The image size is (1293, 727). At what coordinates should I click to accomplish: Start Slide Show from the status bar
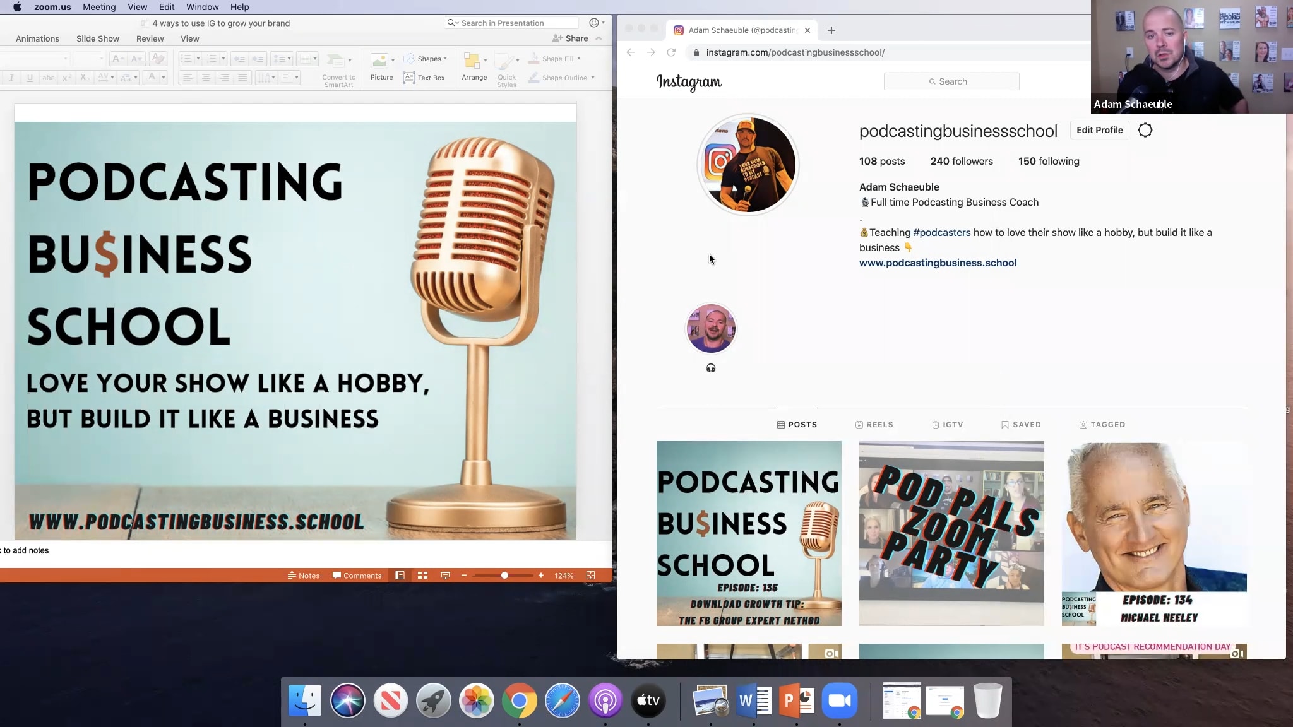[x=446, y=575]
